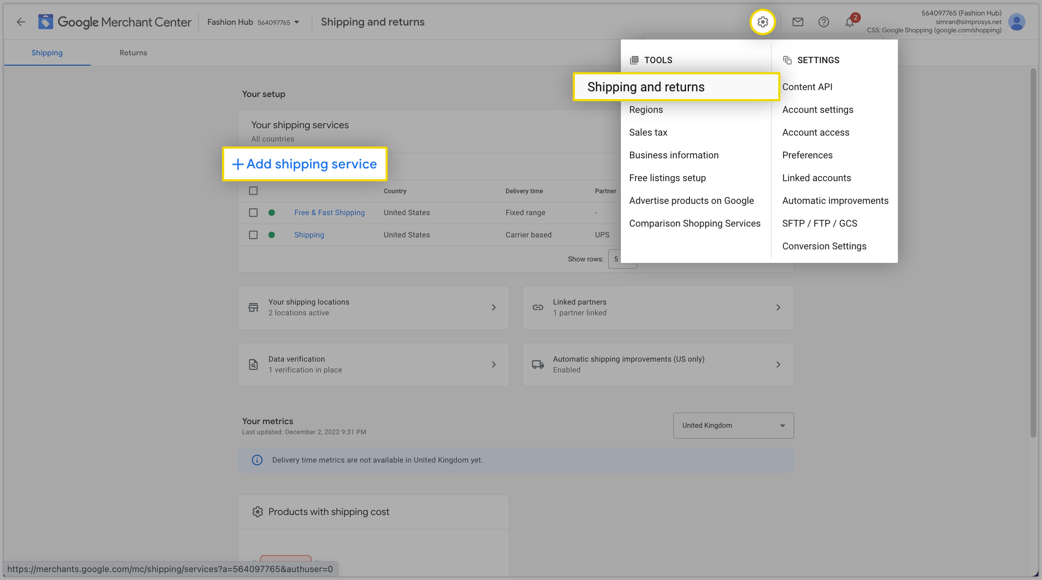The image size is (1042, 580).
Task: Click the user account avatar
Action: 1016,22
